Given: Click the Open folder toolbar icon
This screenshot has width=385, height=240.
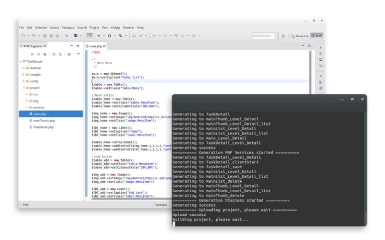Looking at the screenshot, I should tap(134, 36).
